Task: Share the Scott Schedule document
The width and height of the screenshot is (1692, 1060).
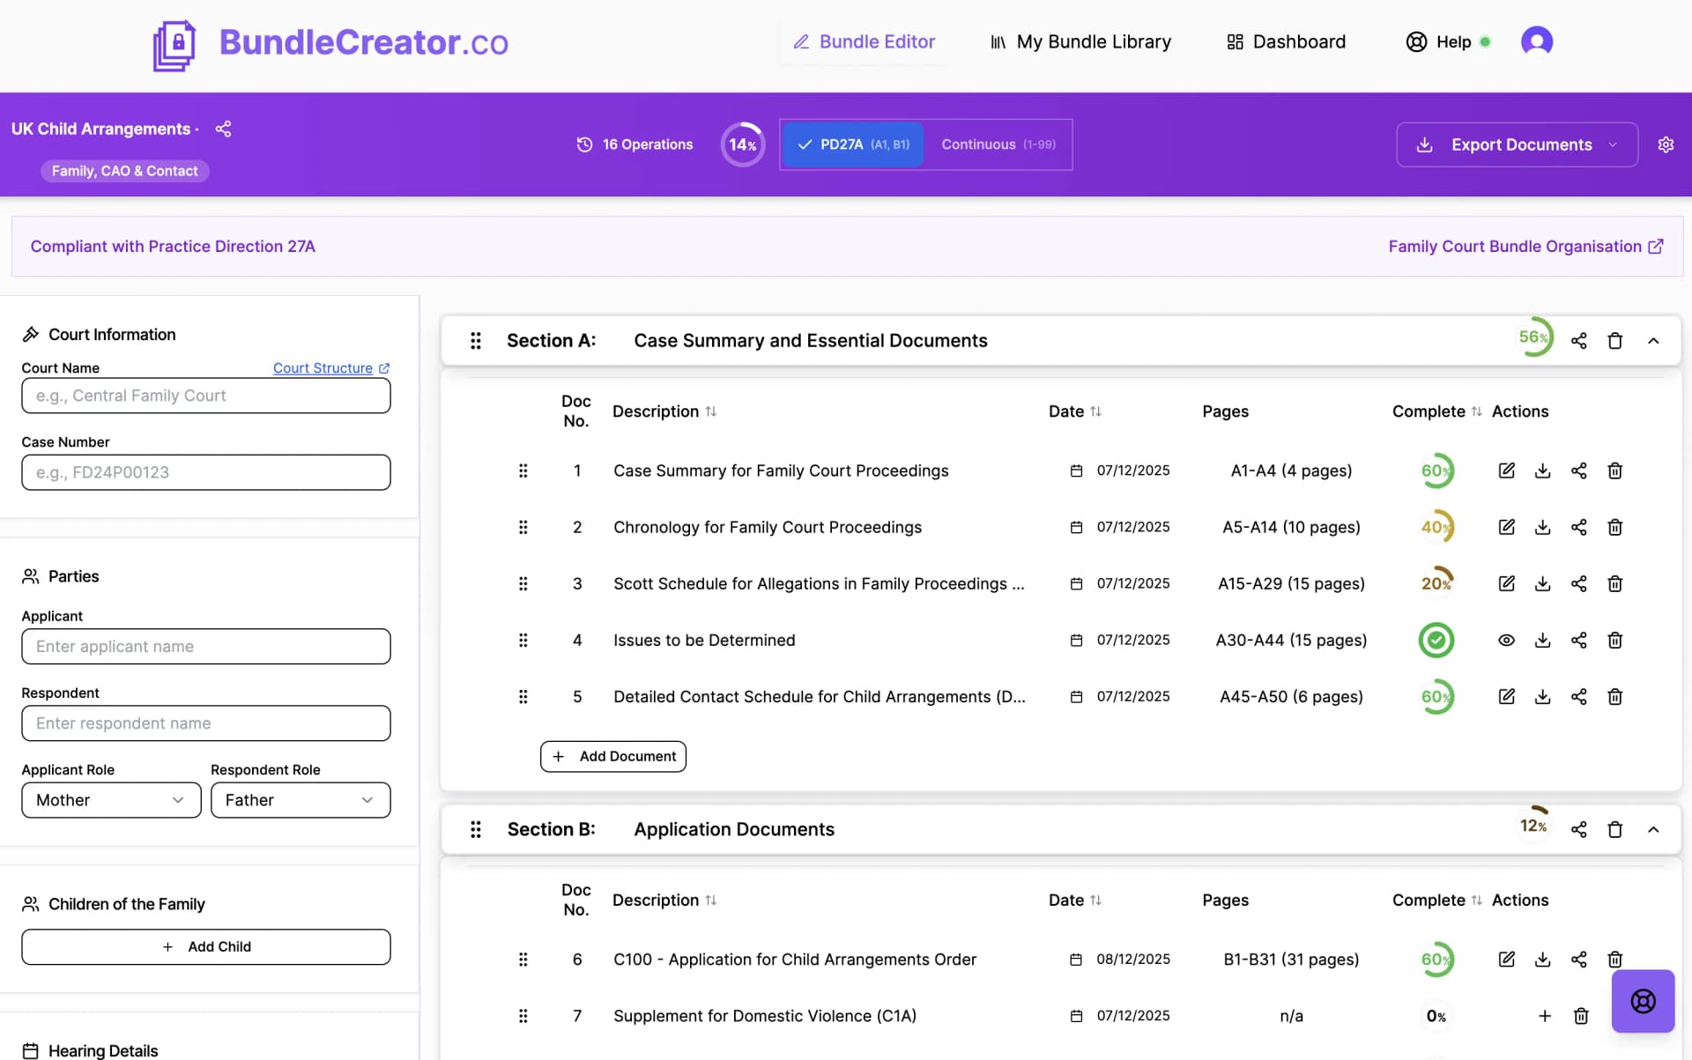Action: [1579, 583]
